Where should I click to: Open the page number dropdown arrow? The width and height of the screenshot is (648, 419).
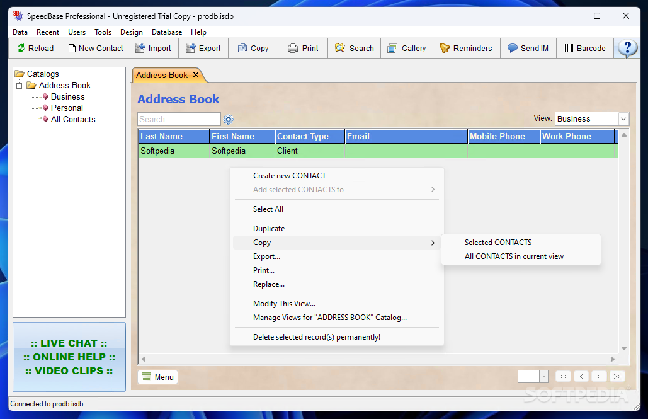coord(544,376)
